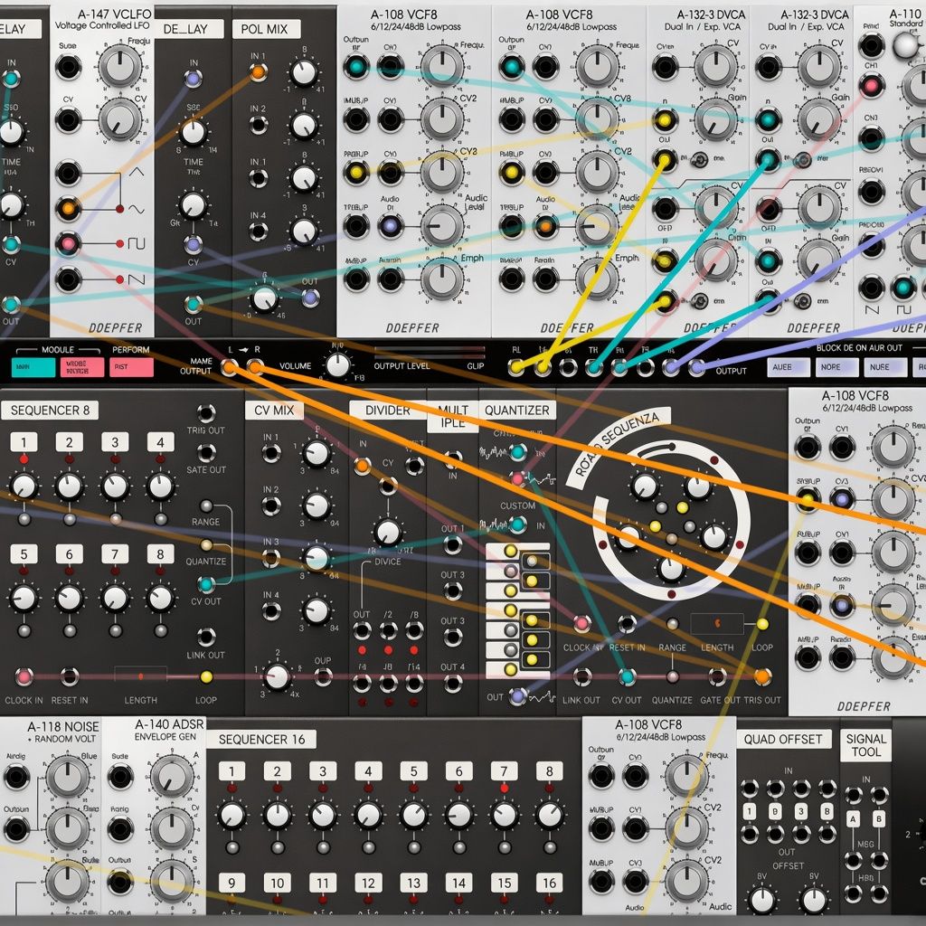Screen dimensions: 926x926
Task: Click the AUEE button in output bar
Action: tap(789, 367)
